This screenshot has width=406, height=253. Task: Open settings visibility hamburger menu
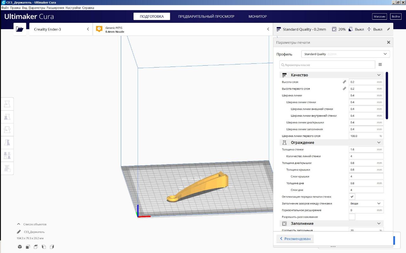coord(380,65)
